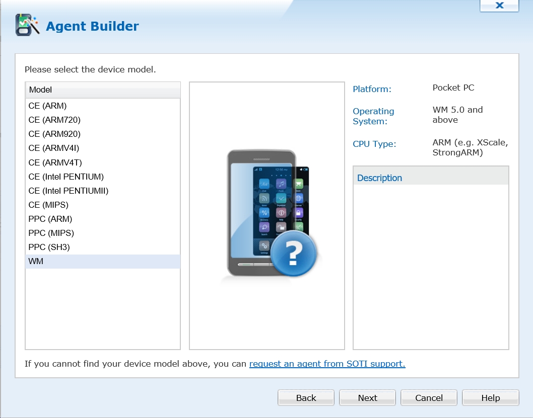Choose PPC (MIPS) from the list
This screenshot has width=533, height=418.
point(51,233)
